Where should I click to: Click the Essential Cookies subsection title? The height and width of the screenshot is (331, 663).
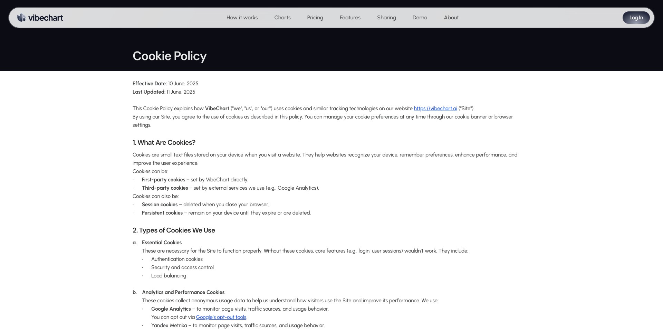tap(162, 243)
